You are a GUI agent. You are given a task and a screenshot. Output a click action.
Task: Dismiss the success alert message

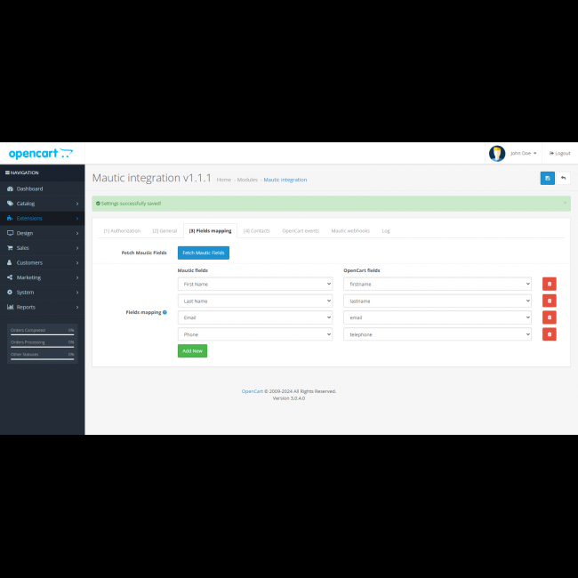tap(564, 203)
